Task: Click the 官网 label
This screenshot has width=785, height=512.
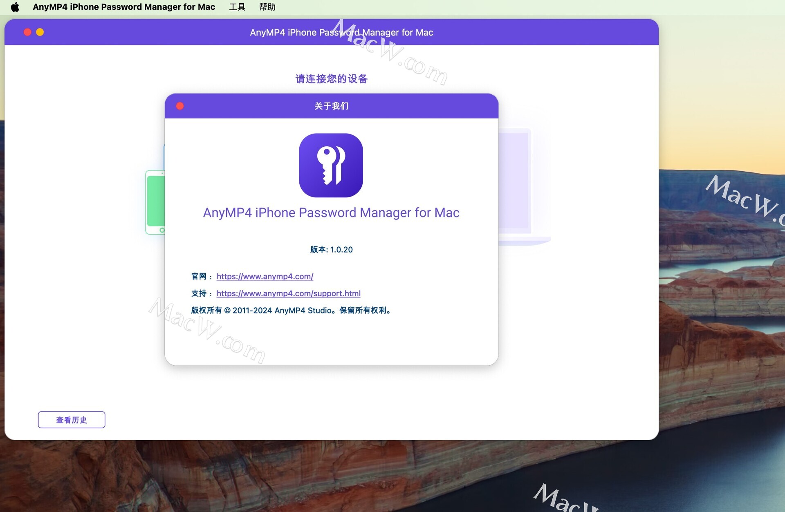Action: click(199, 277)
